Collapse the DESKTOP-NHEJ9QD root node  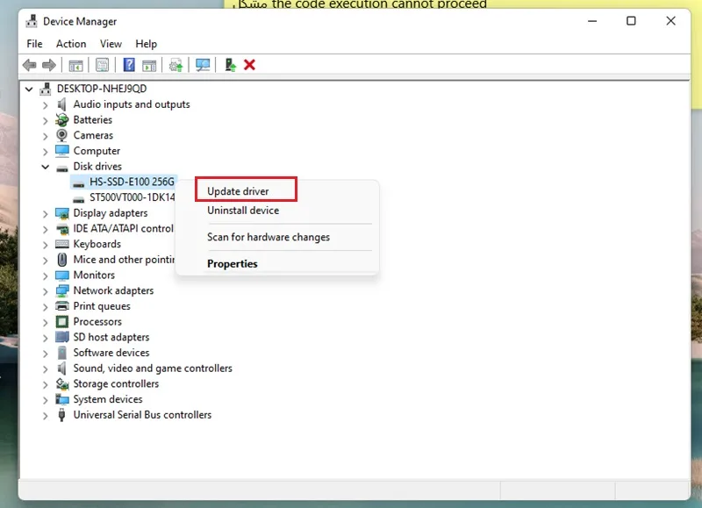tap(29, 89)
